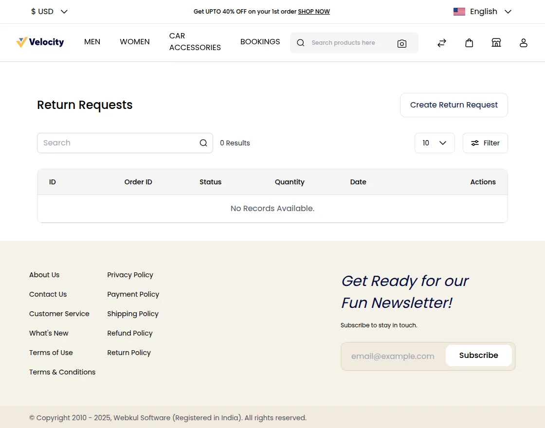Open the Return Policy footer link
This screenshot has height=428, width=545.
[129, 353]
